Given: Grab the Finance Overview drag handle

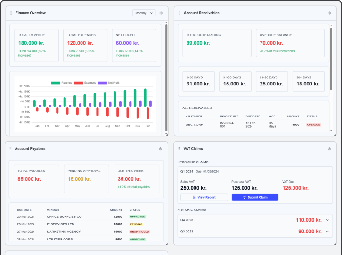Looking at the screenshot, I should (11, 13).
